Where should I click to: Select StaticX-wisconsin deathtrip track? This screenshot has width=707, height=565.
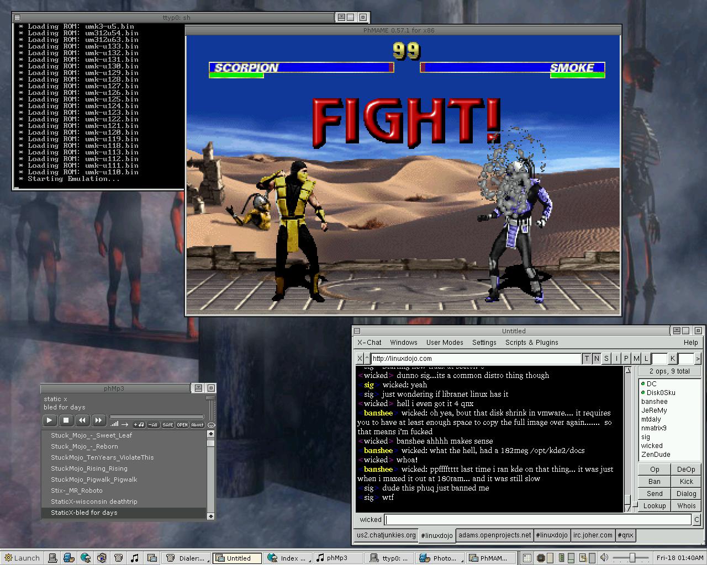pyautogui.click(x=124, y=502)
